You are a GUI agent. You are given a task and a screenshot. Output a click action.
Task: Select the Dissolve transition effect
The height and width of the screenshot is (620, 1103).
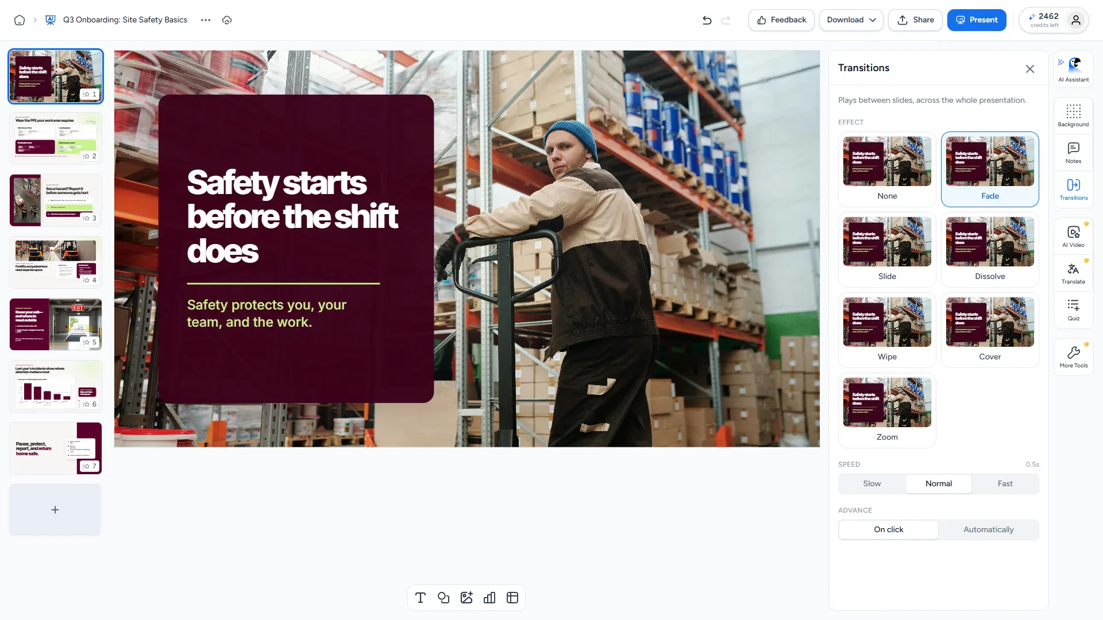click(990, 250)
